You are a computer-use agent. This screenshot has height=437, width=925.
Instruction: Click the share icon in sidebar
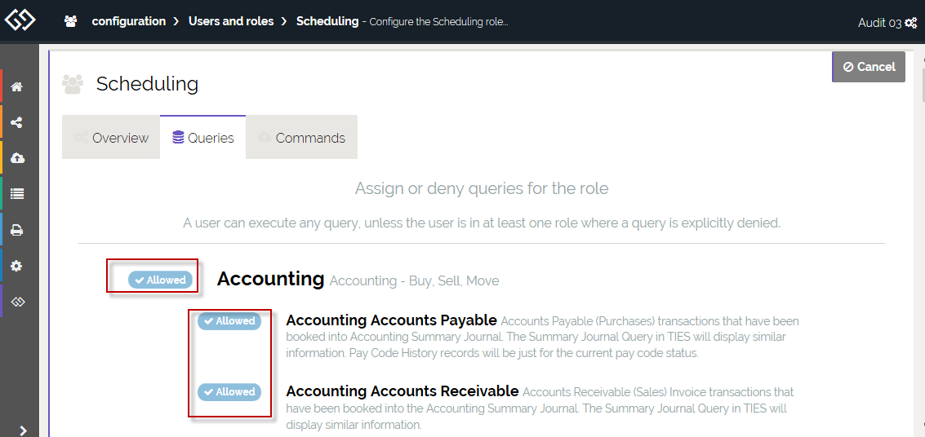(16, 123)
